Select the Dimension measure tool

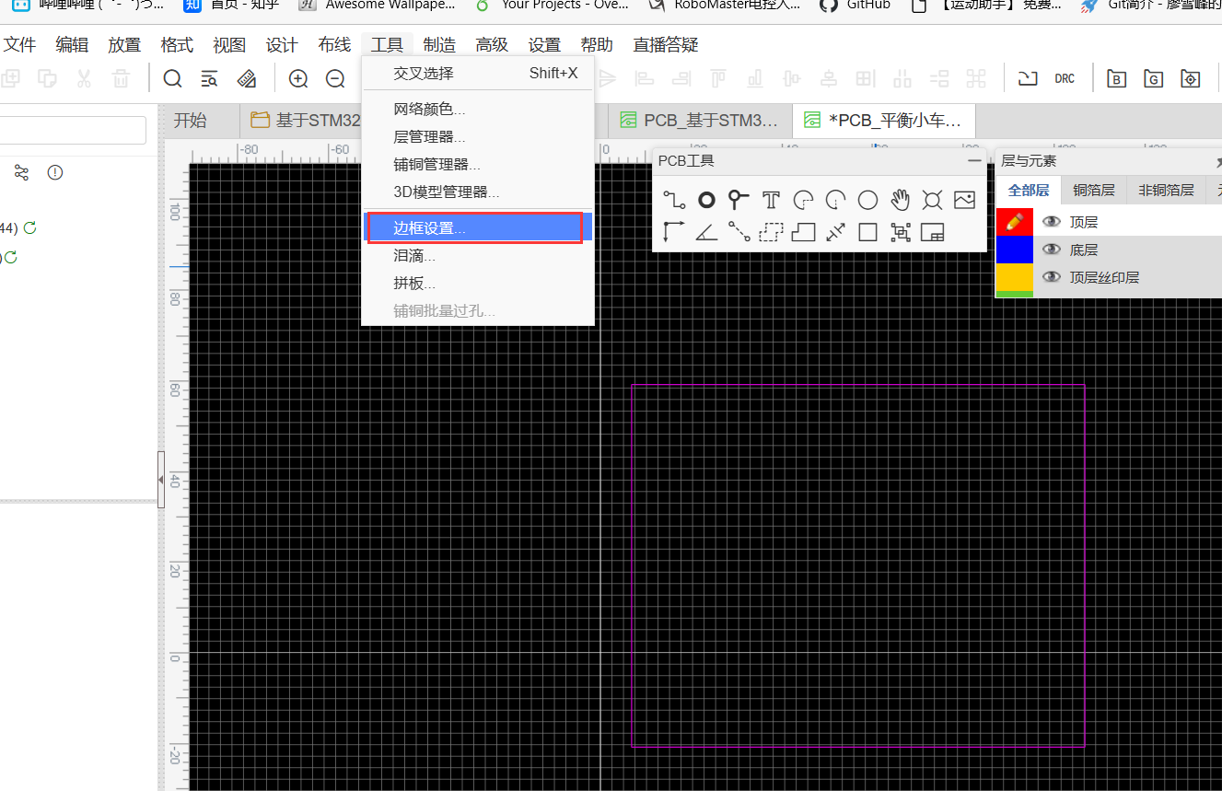coord(835,232)
